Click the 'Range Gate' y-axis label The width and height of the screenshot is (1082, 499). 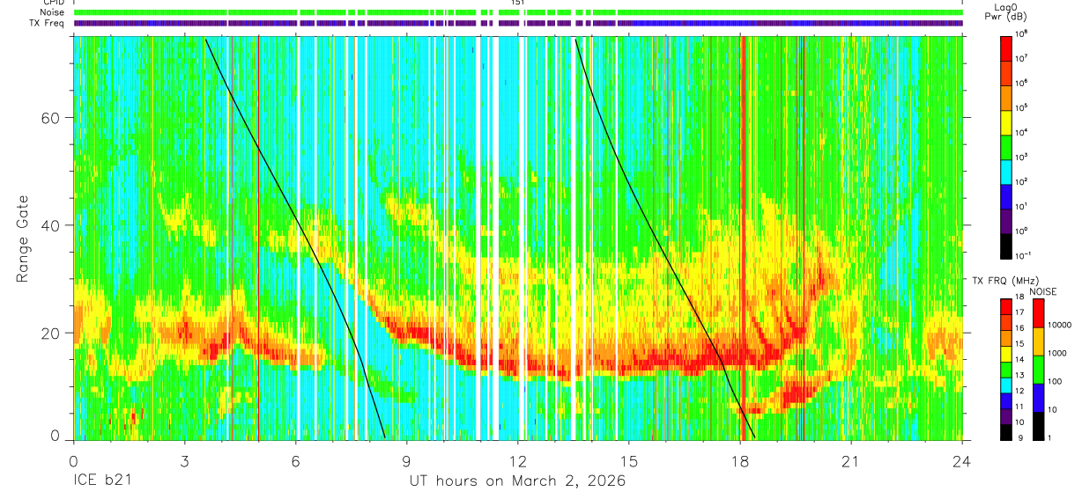[x=23, y=238]
